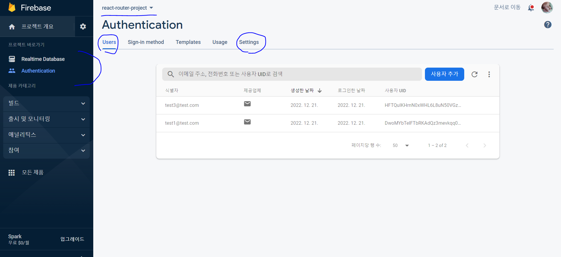Open rows per page dropdown showing 50
Viewport: 561px width, 257px height.
tap(401, 145)
